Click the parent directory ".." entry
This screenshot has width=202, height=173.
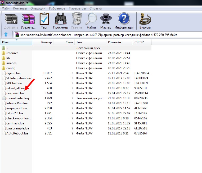click(7, 48)
